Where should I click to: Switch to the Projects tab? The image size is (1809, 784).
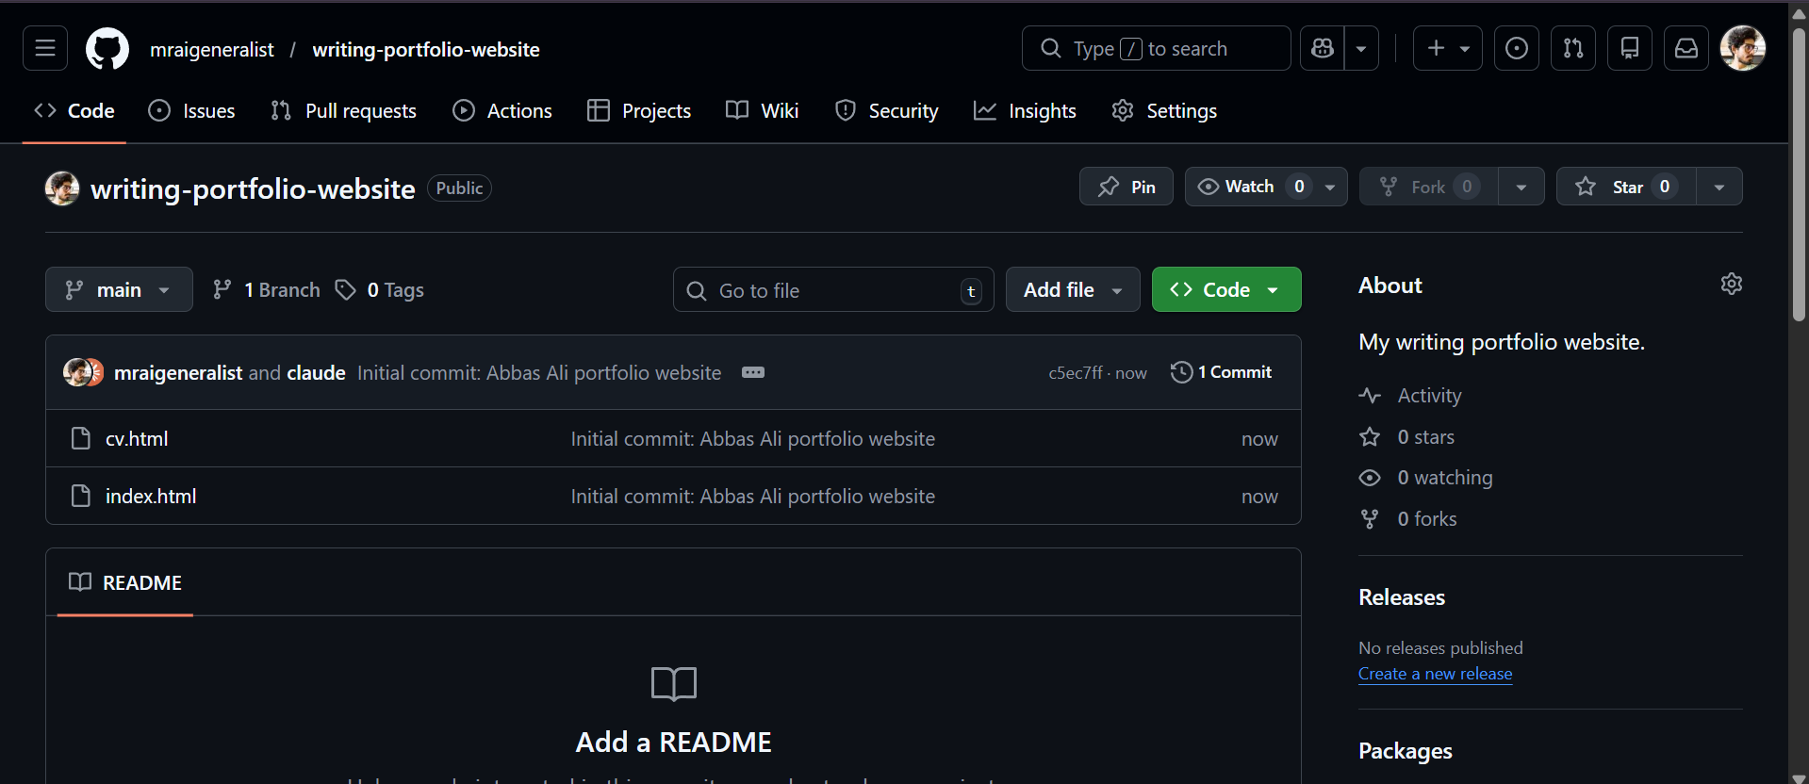[x=639, y=110]
